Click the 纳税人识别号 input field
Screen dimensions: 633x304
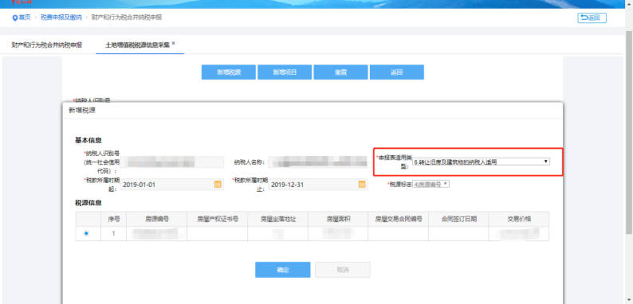pos(171,162)
